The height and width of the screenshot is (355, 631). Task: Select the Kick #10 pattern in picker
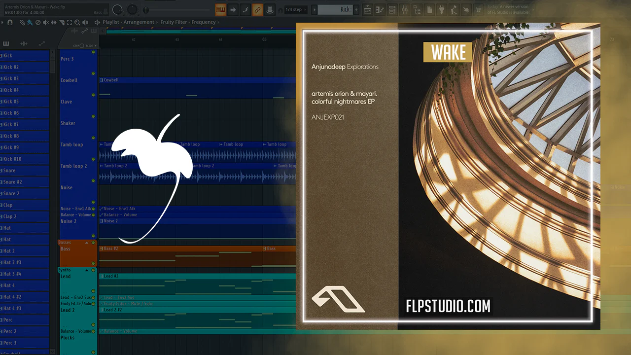pyautogui.click(x=25, y=159)
